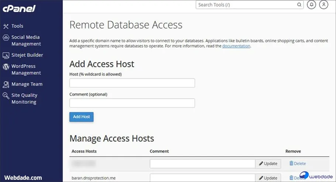
Task: Click the Host wildcard input field
Action: click(x=132, y=83)
